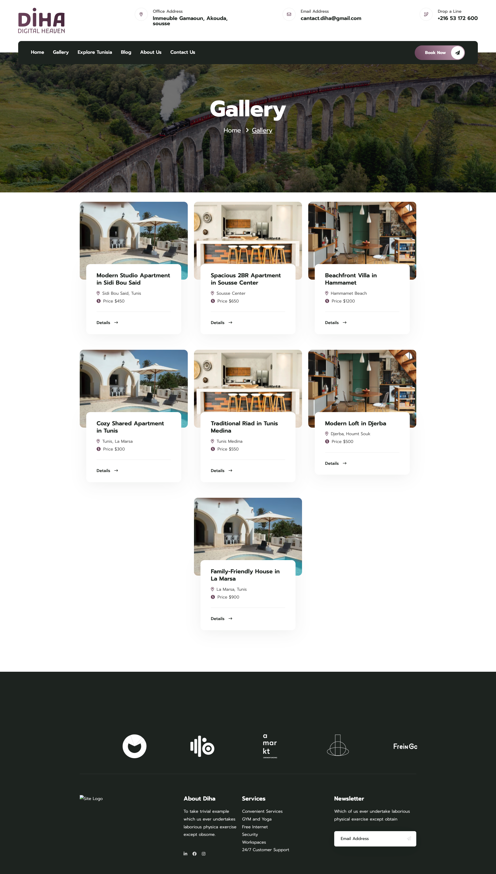
Task: Click the DiHA Digital Heaven logo
Action: [x=41, y=21]
